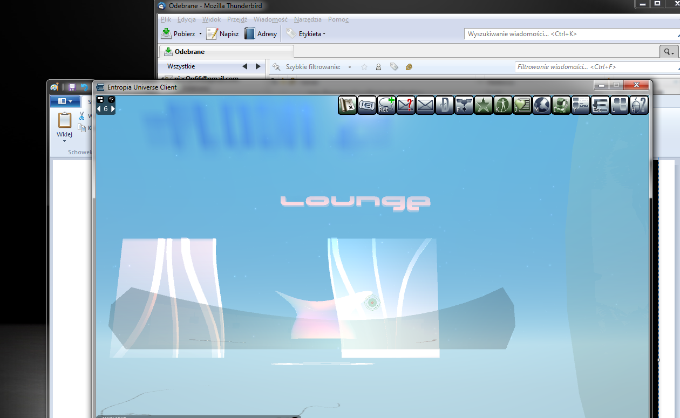680x418 pixels.
Task: Click the mouse help icon labeled H
Action: [638, 105]
